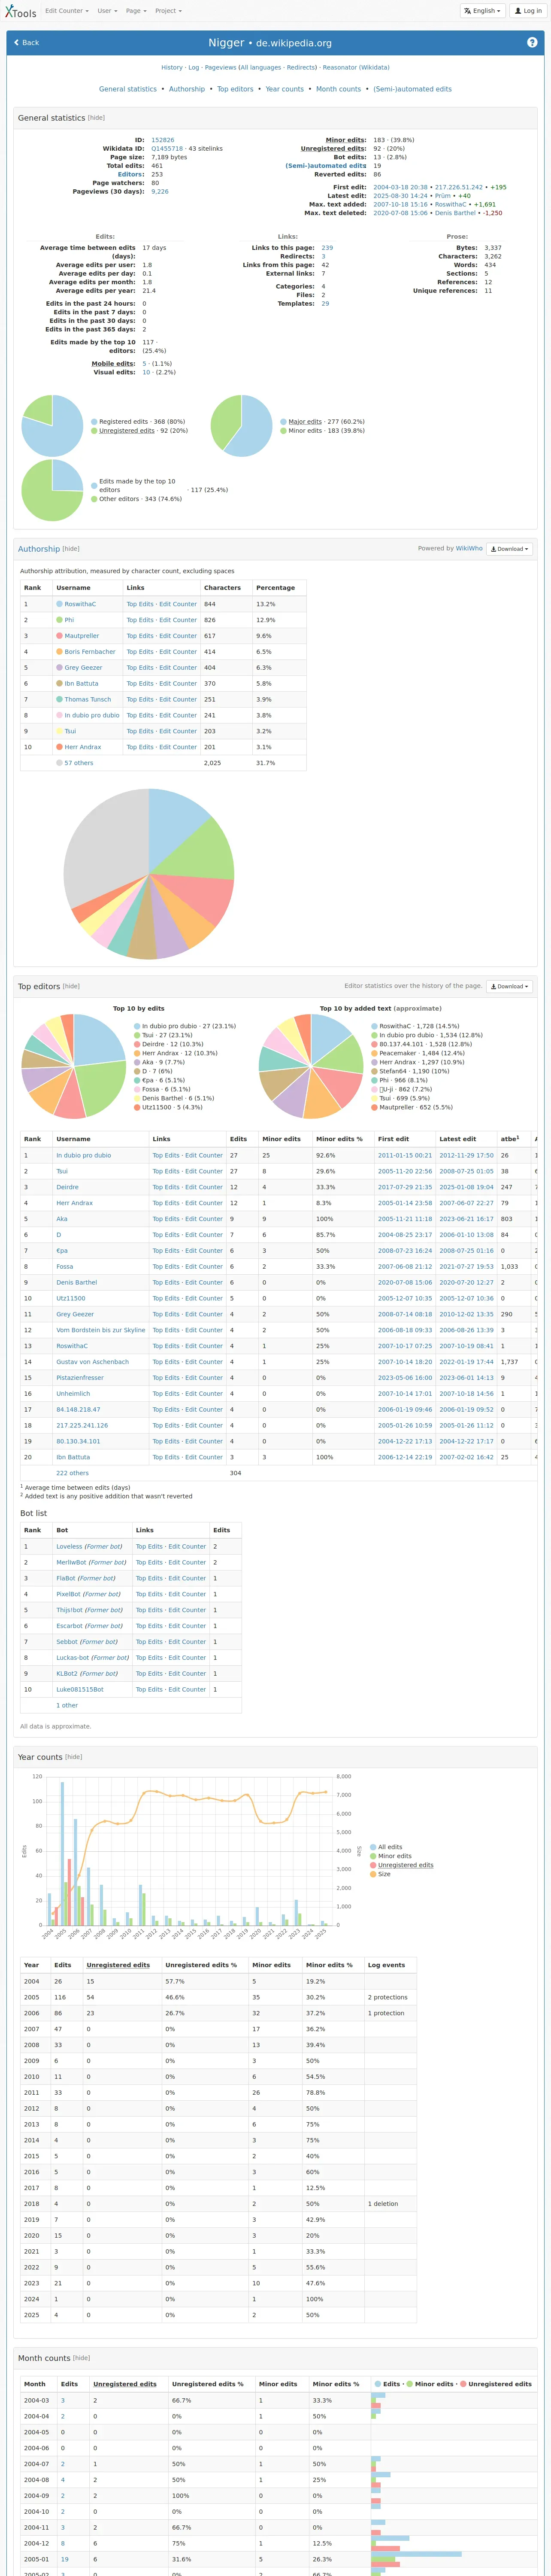Toggle the Size legend in year chart
Viewport: 551px width, 2576px height.
381,1874
